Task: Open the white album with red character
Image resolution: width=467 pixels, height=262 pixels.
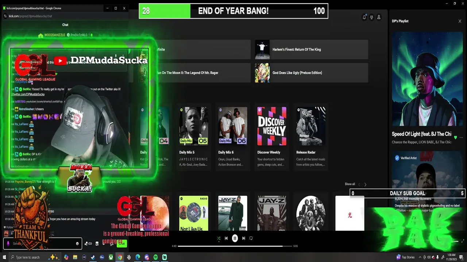Action: click(350, 213)
